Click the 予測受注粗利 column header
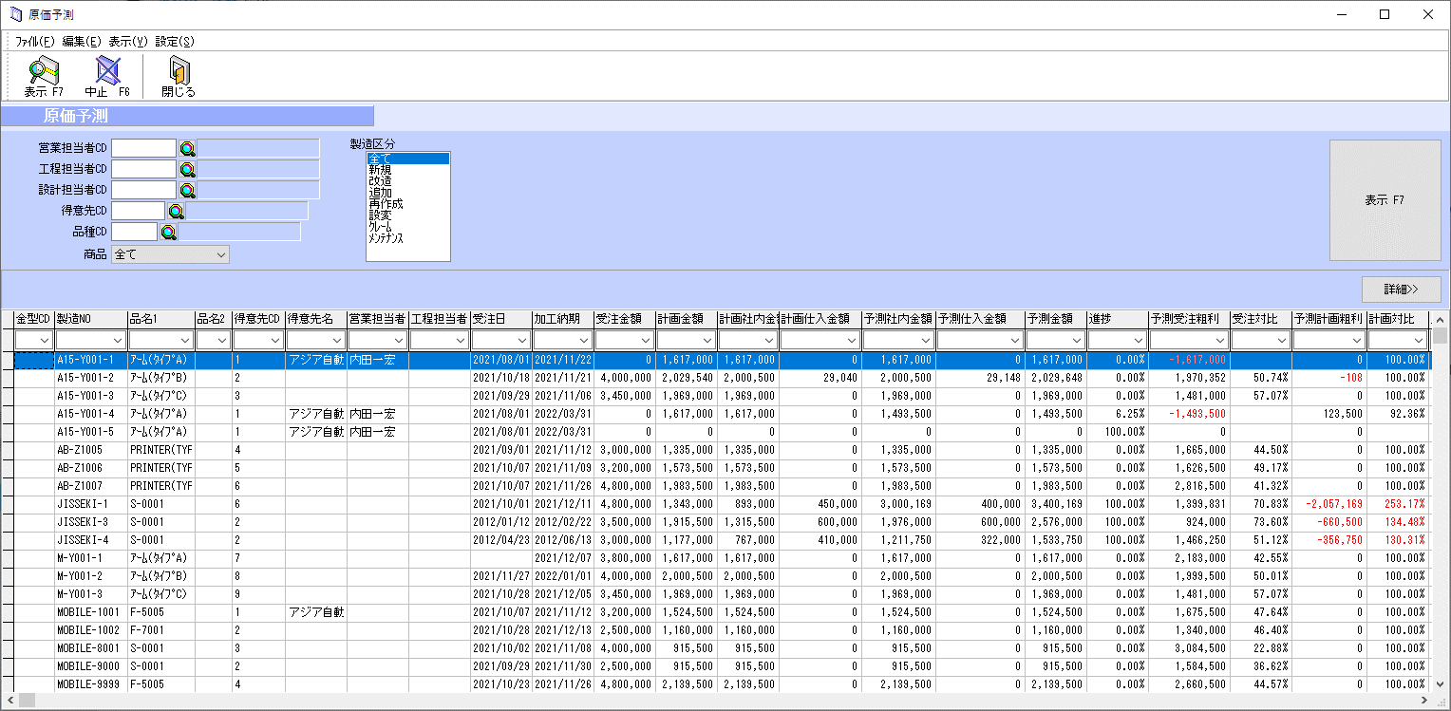The image size is (1451, 711). 1189,319
